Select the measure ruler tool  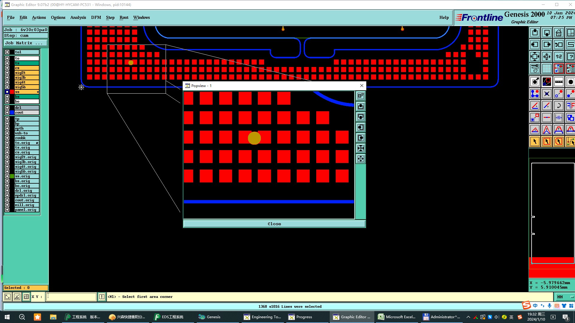[x=559, y=82]
